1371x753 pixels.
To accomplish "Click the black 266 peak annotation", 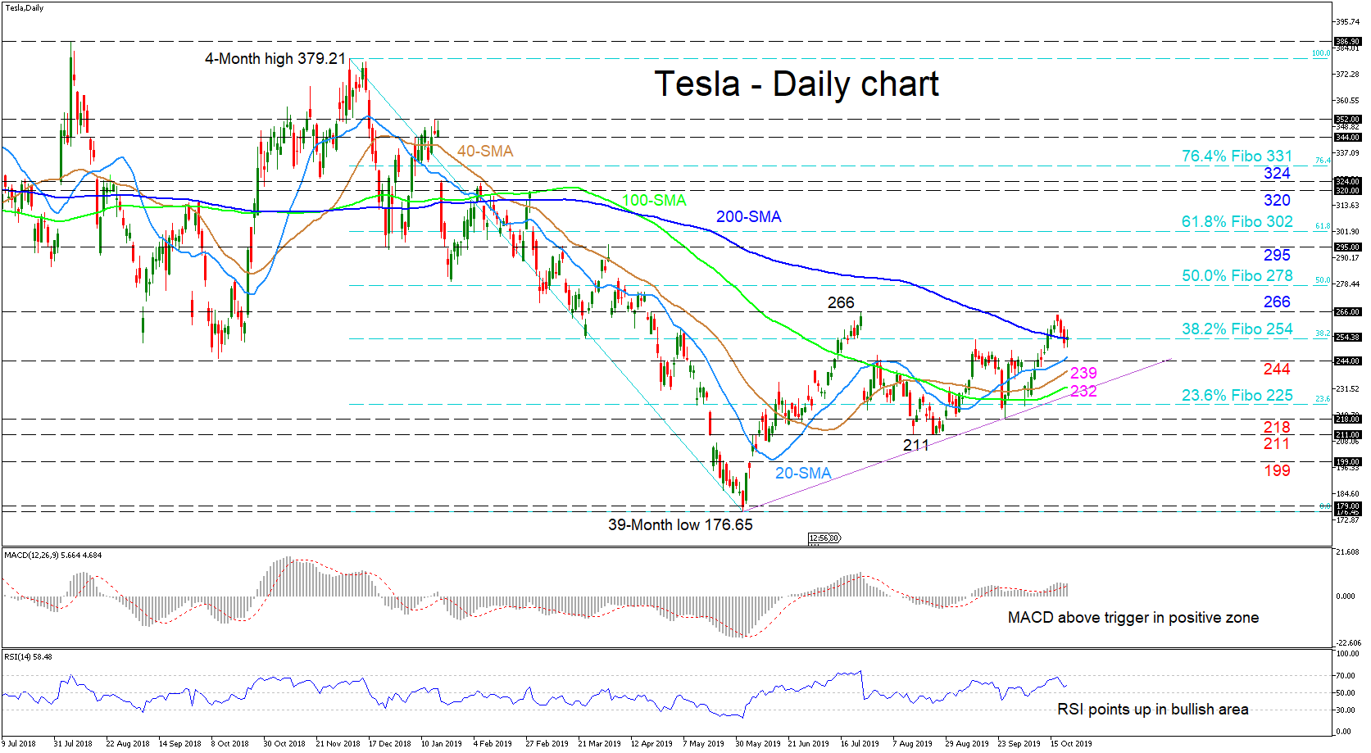I will (x=841, y=302).
